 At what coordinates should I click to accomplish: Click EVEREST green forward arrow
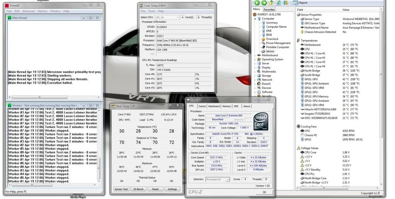point(264,3)
